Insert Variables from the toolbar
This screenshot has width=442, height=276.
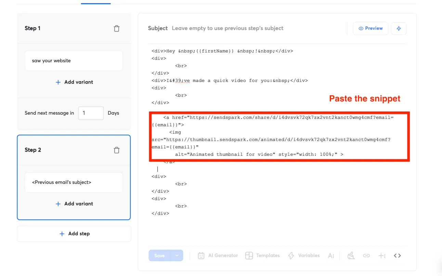[304, 255]
